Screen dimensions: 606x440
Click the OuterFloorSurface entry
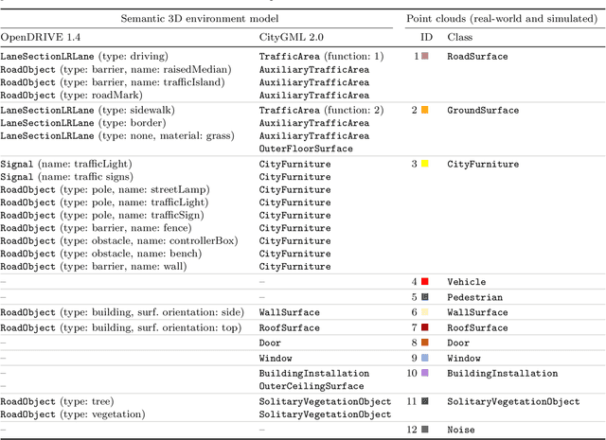click(x=306, y=149)
